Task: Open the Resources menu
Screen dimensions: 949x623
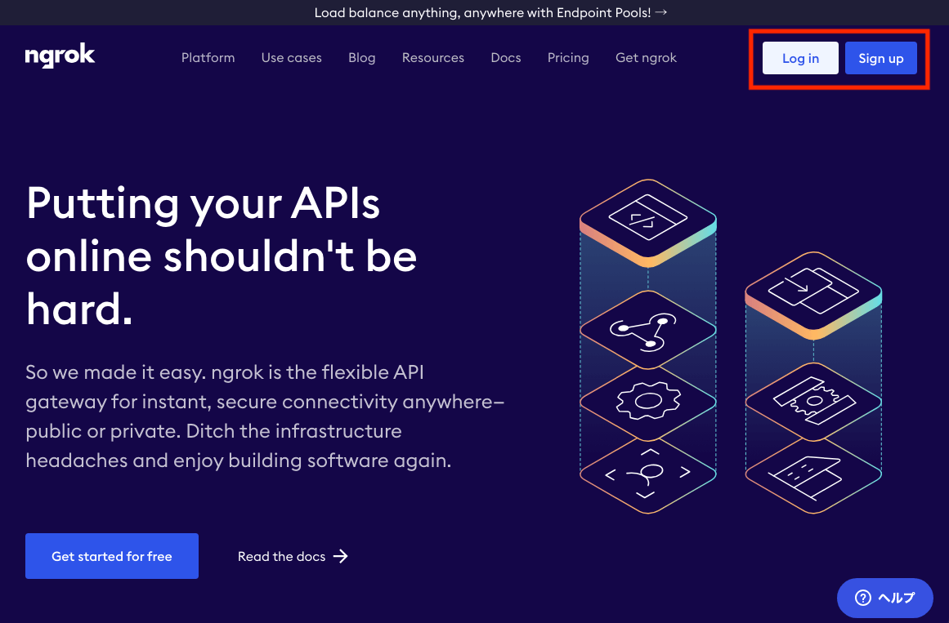Action: click(x=433, y=57)
